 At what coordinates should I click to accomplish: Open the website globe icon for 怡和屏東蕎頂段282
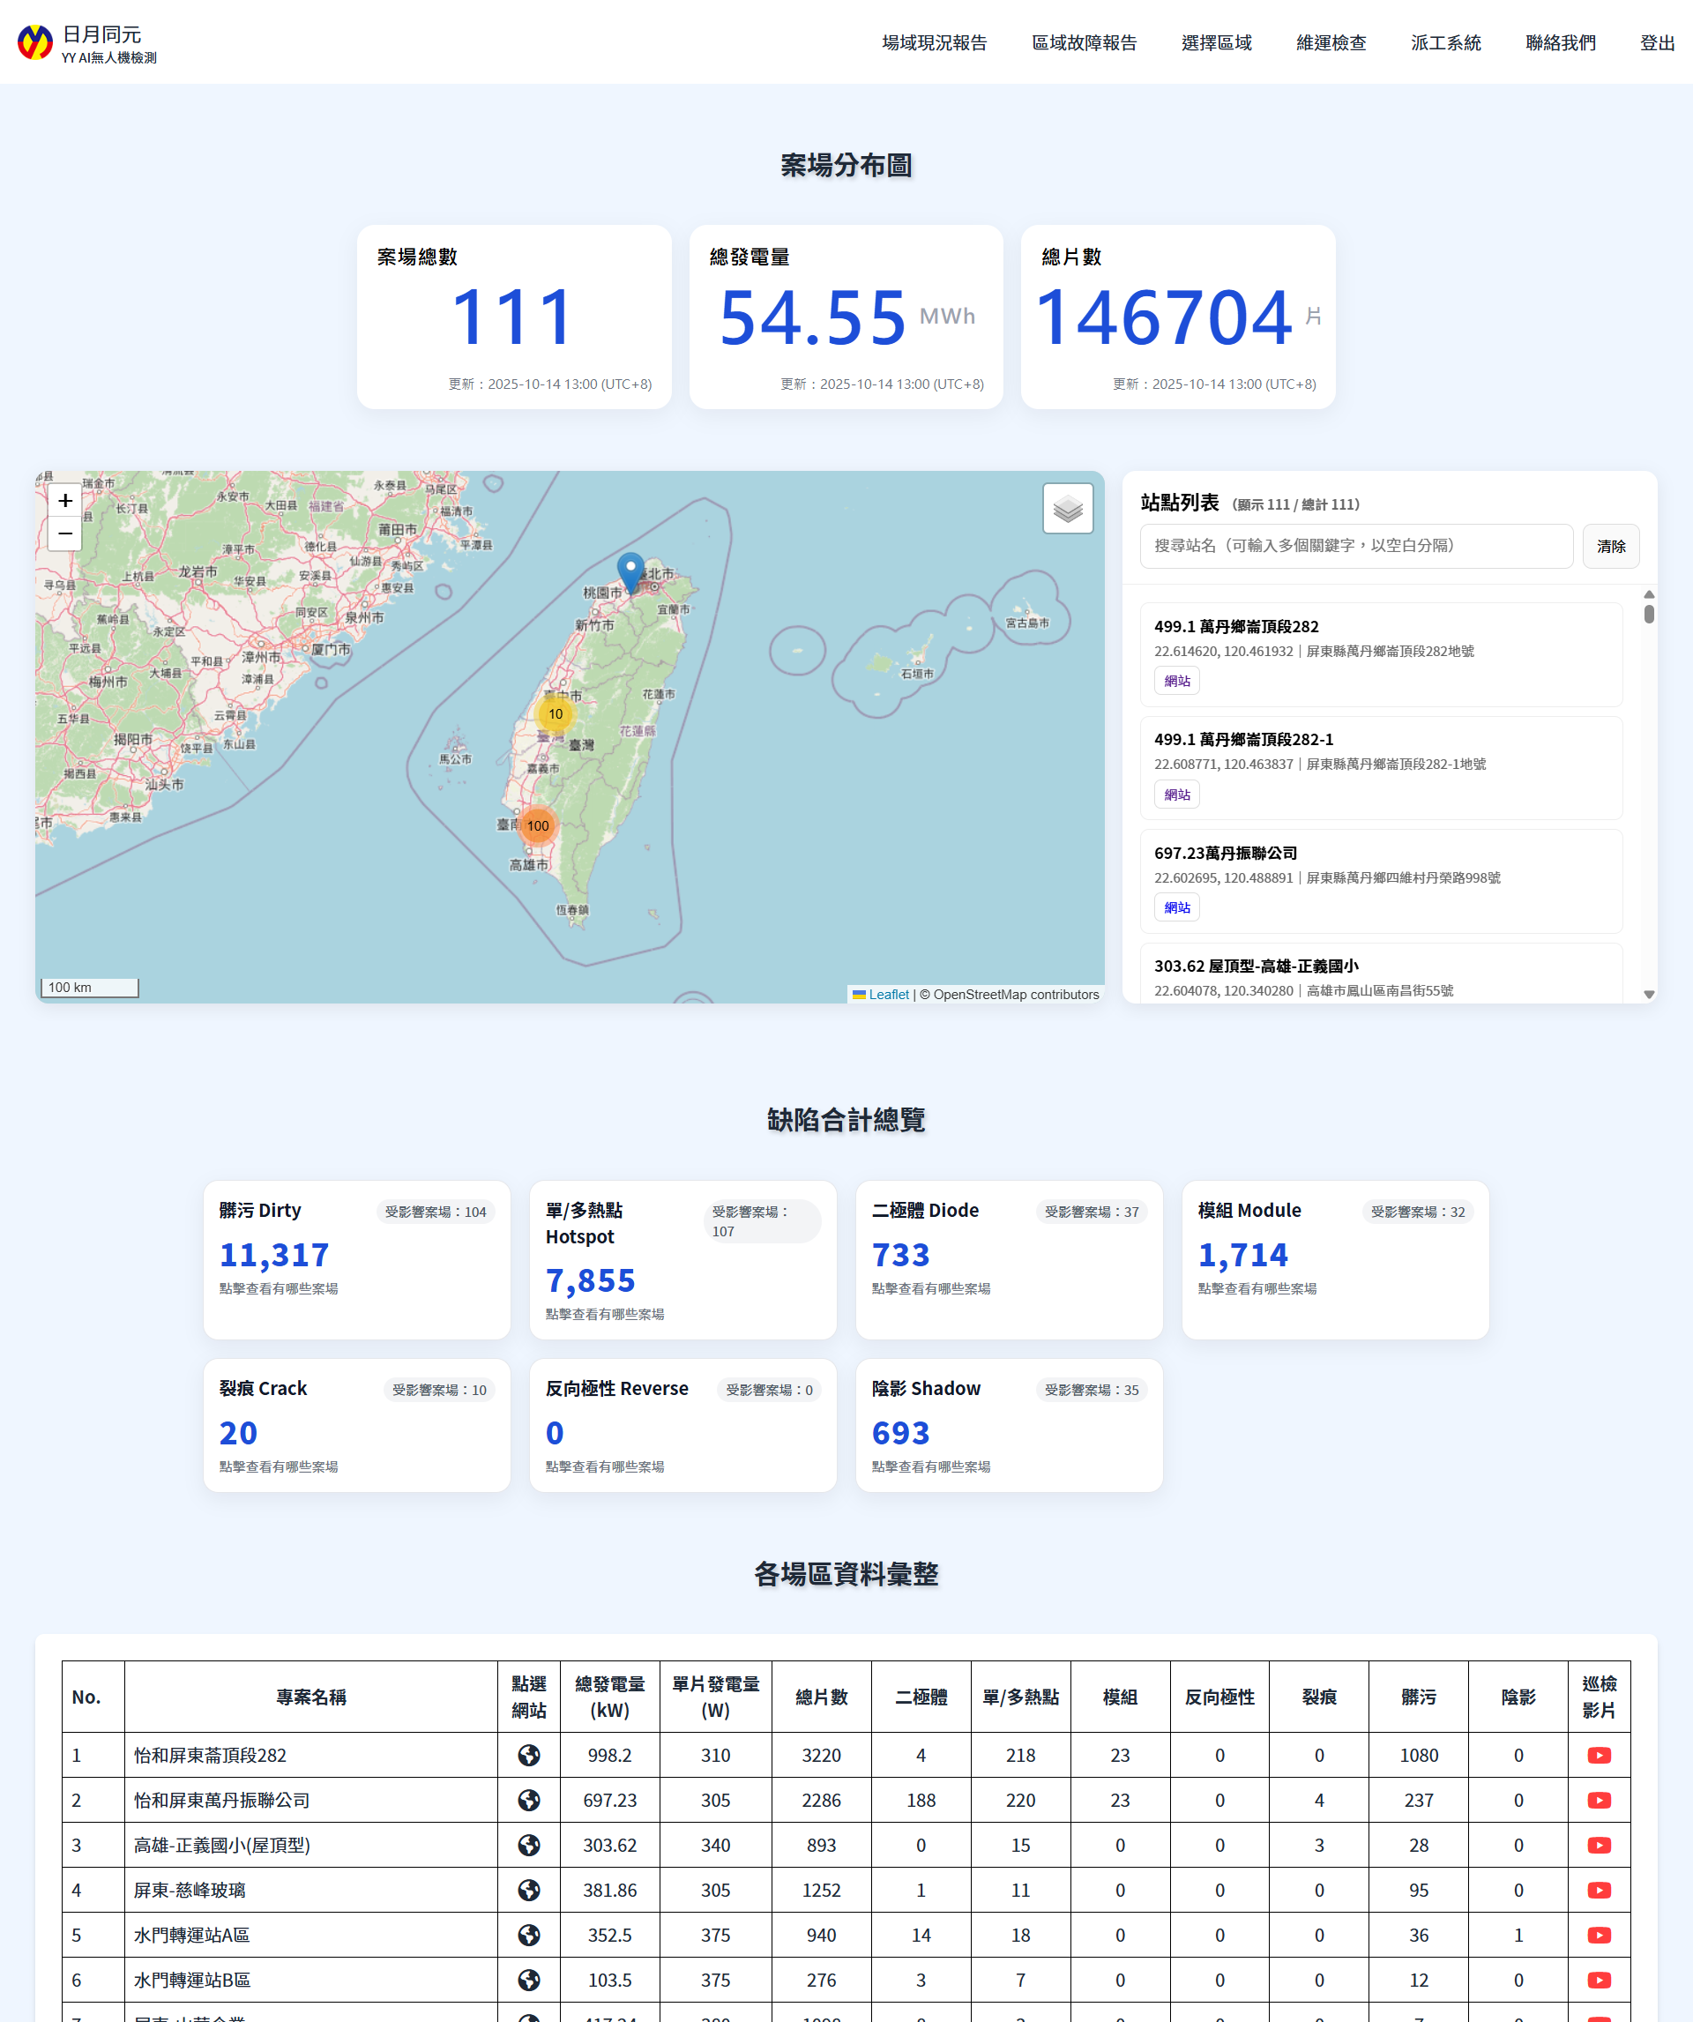coord(531,1754)
